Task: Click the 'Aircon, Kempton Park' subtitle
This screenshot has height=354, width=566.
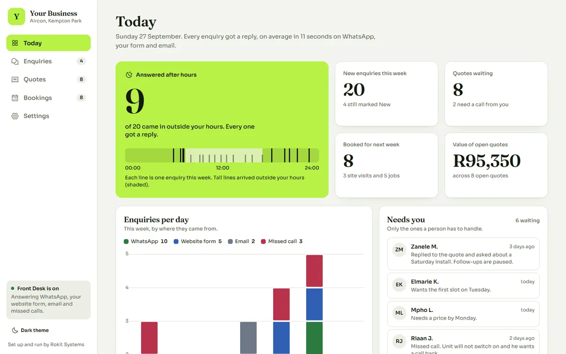Action: coord(56,21)
